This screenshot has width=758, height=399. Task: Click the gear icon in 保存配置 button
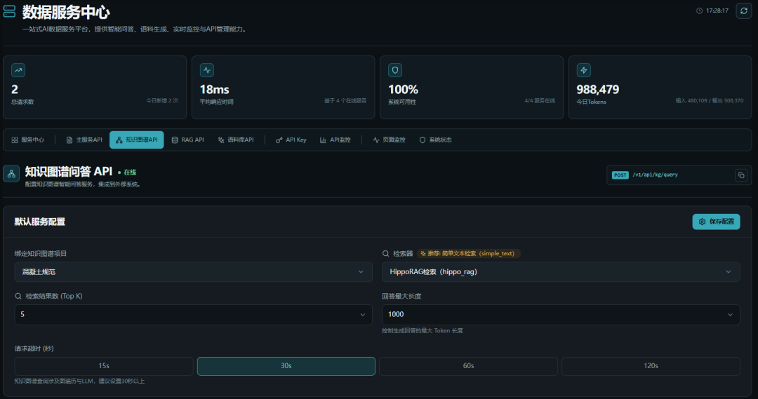703,222
